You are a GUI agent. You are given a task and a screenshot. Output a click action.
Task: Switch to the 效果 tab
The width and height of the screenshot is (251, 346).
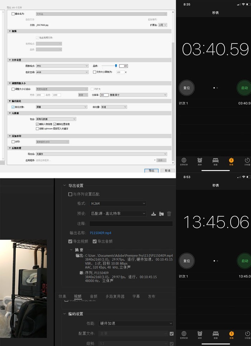coord(62,296)
